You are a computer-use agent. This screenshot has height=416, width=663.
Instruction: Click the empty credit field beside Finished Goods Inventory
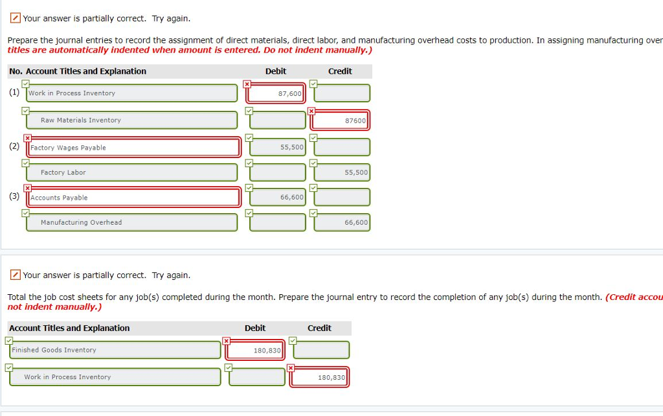(x=320, y=349)
